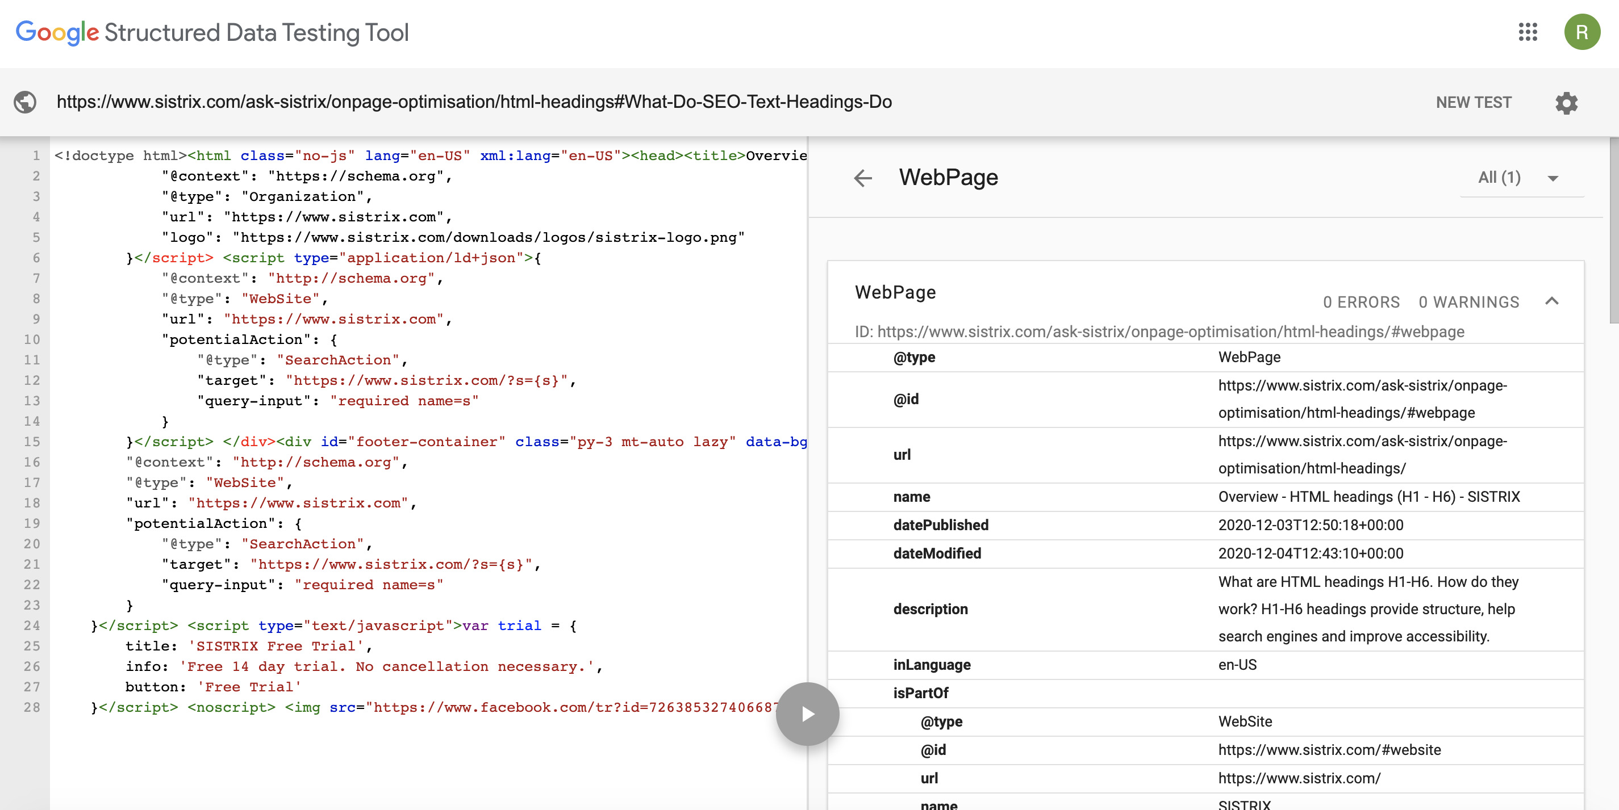
Task: Click code line 25 'SISTRIX Free Trial'
Action: 248,646
